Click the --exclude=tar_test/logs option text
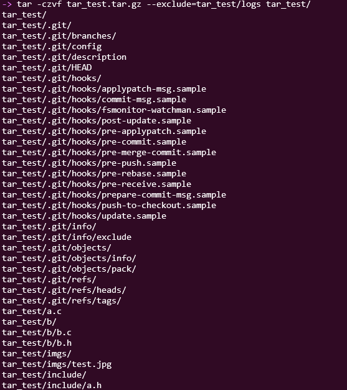This screenshot has width=347, height=390. [x=204, y=4]
